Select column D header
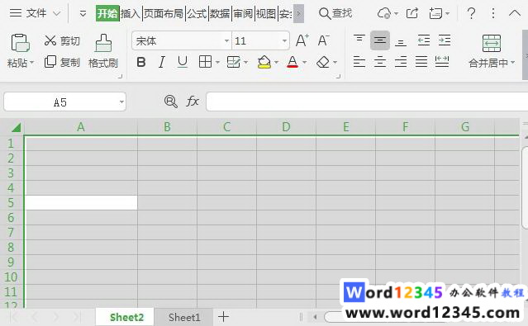Image resolution: width=528 pixels, height=326 pixels. 286,127
